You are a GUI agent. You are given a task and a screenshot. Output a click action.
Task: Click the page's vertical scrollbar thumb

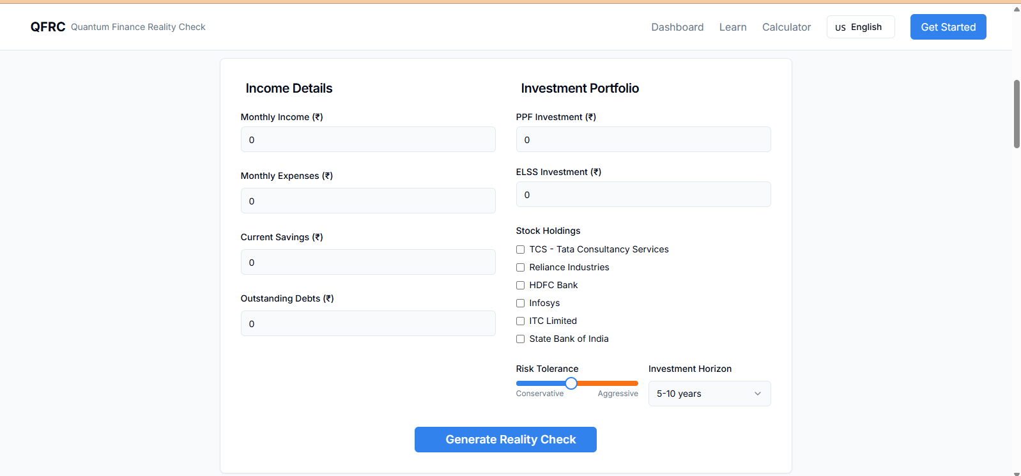click(1017, 114)
